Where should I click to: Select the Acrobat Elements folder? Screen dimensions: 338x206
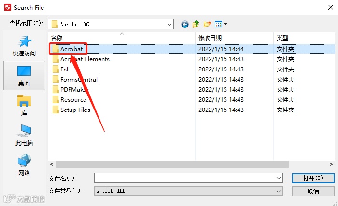point(85,59)
